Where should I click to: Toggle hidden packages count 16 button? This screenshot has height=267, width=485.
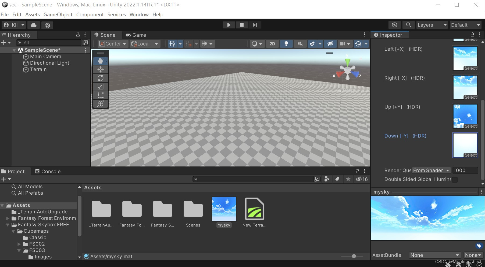coord(362,179)
